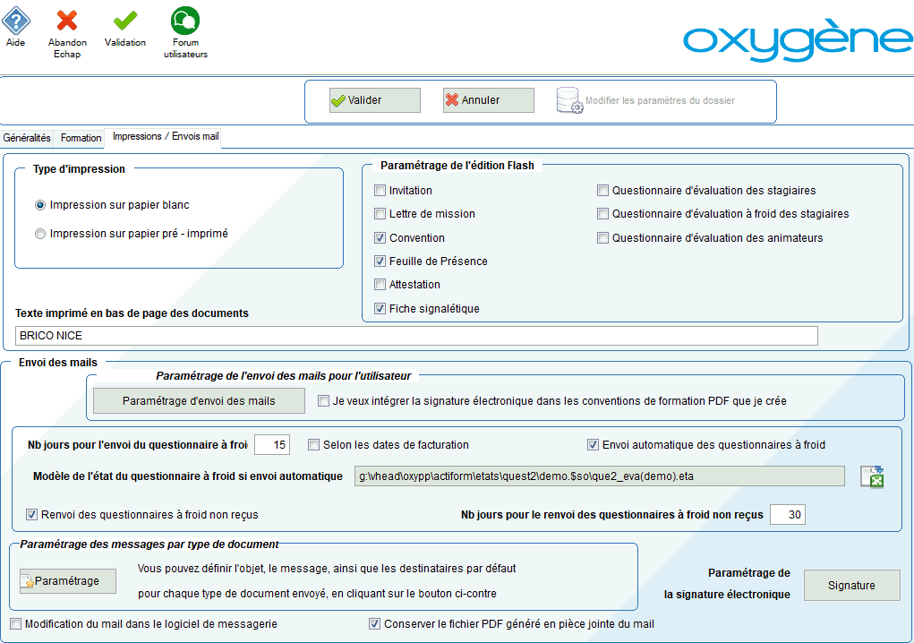Open the Aide help icon
Viewport: 914px width, 643px height.
click(16, 21)
